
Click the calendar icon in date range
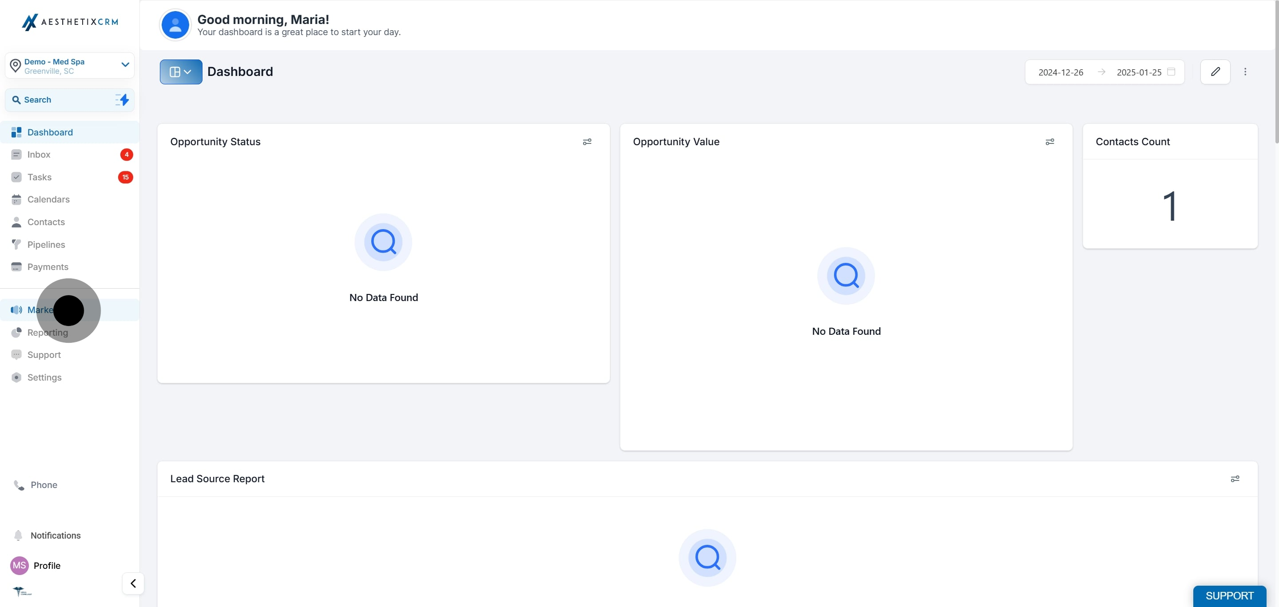pyautogui.click(x=1171, y=72)
